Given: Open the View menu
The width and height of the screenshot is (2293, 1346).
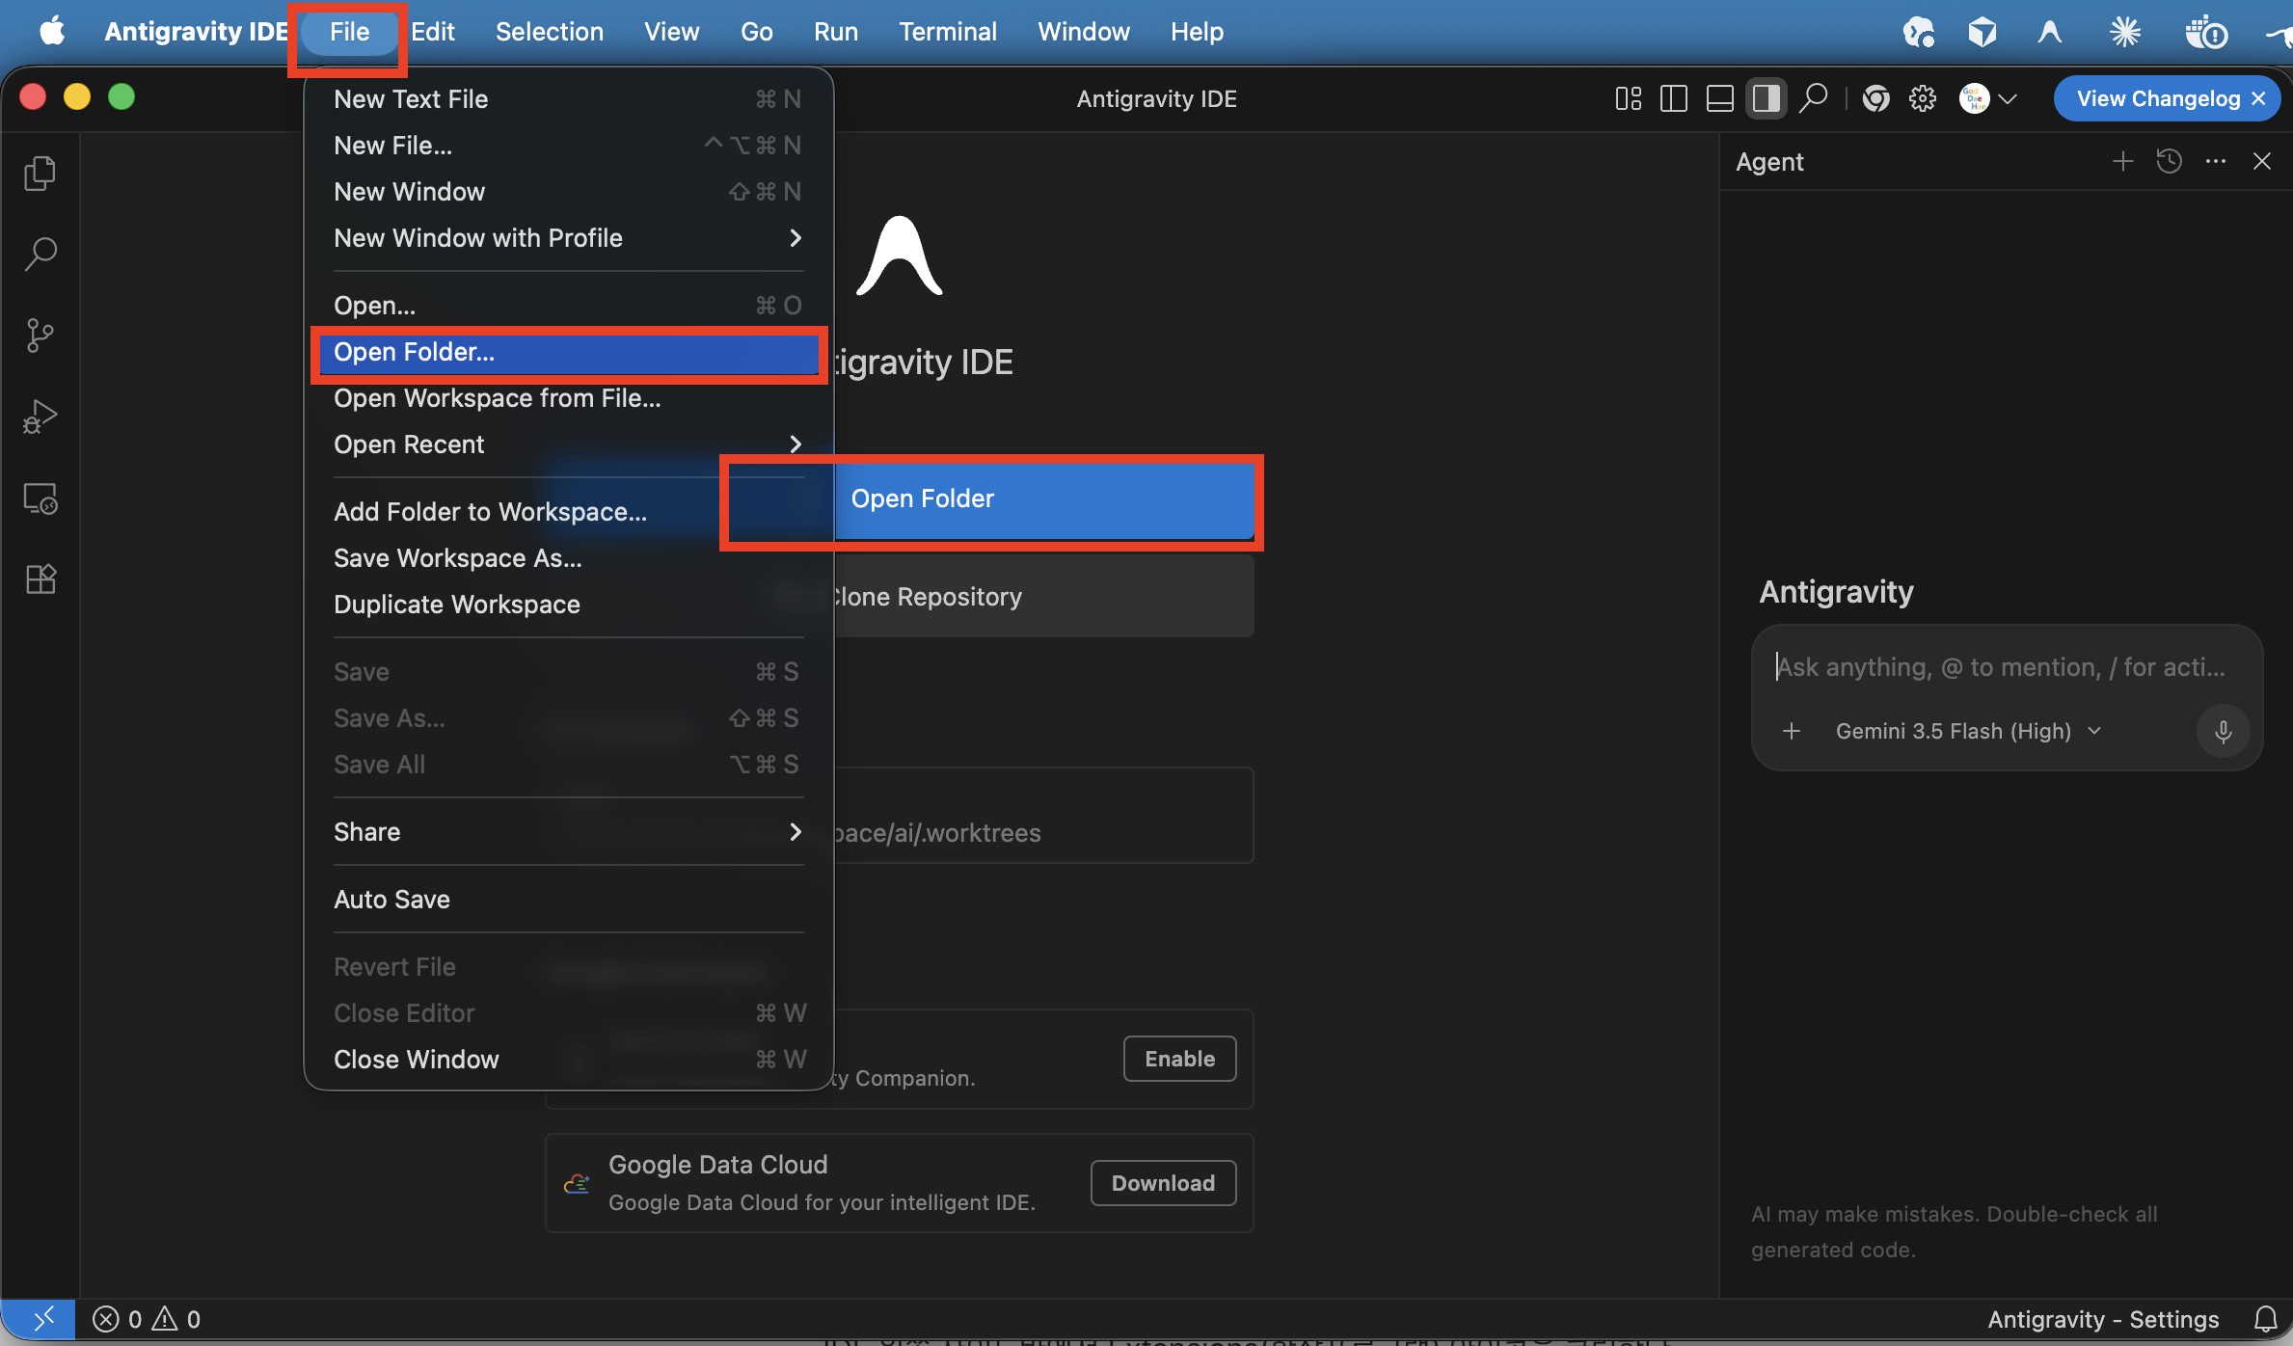Looking at the screenshot, I should [671, 32].
